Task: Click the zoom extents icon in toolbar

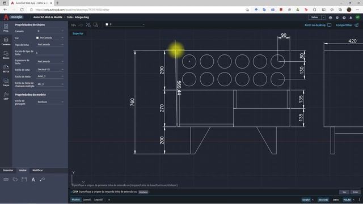Action: coord(88,25)
